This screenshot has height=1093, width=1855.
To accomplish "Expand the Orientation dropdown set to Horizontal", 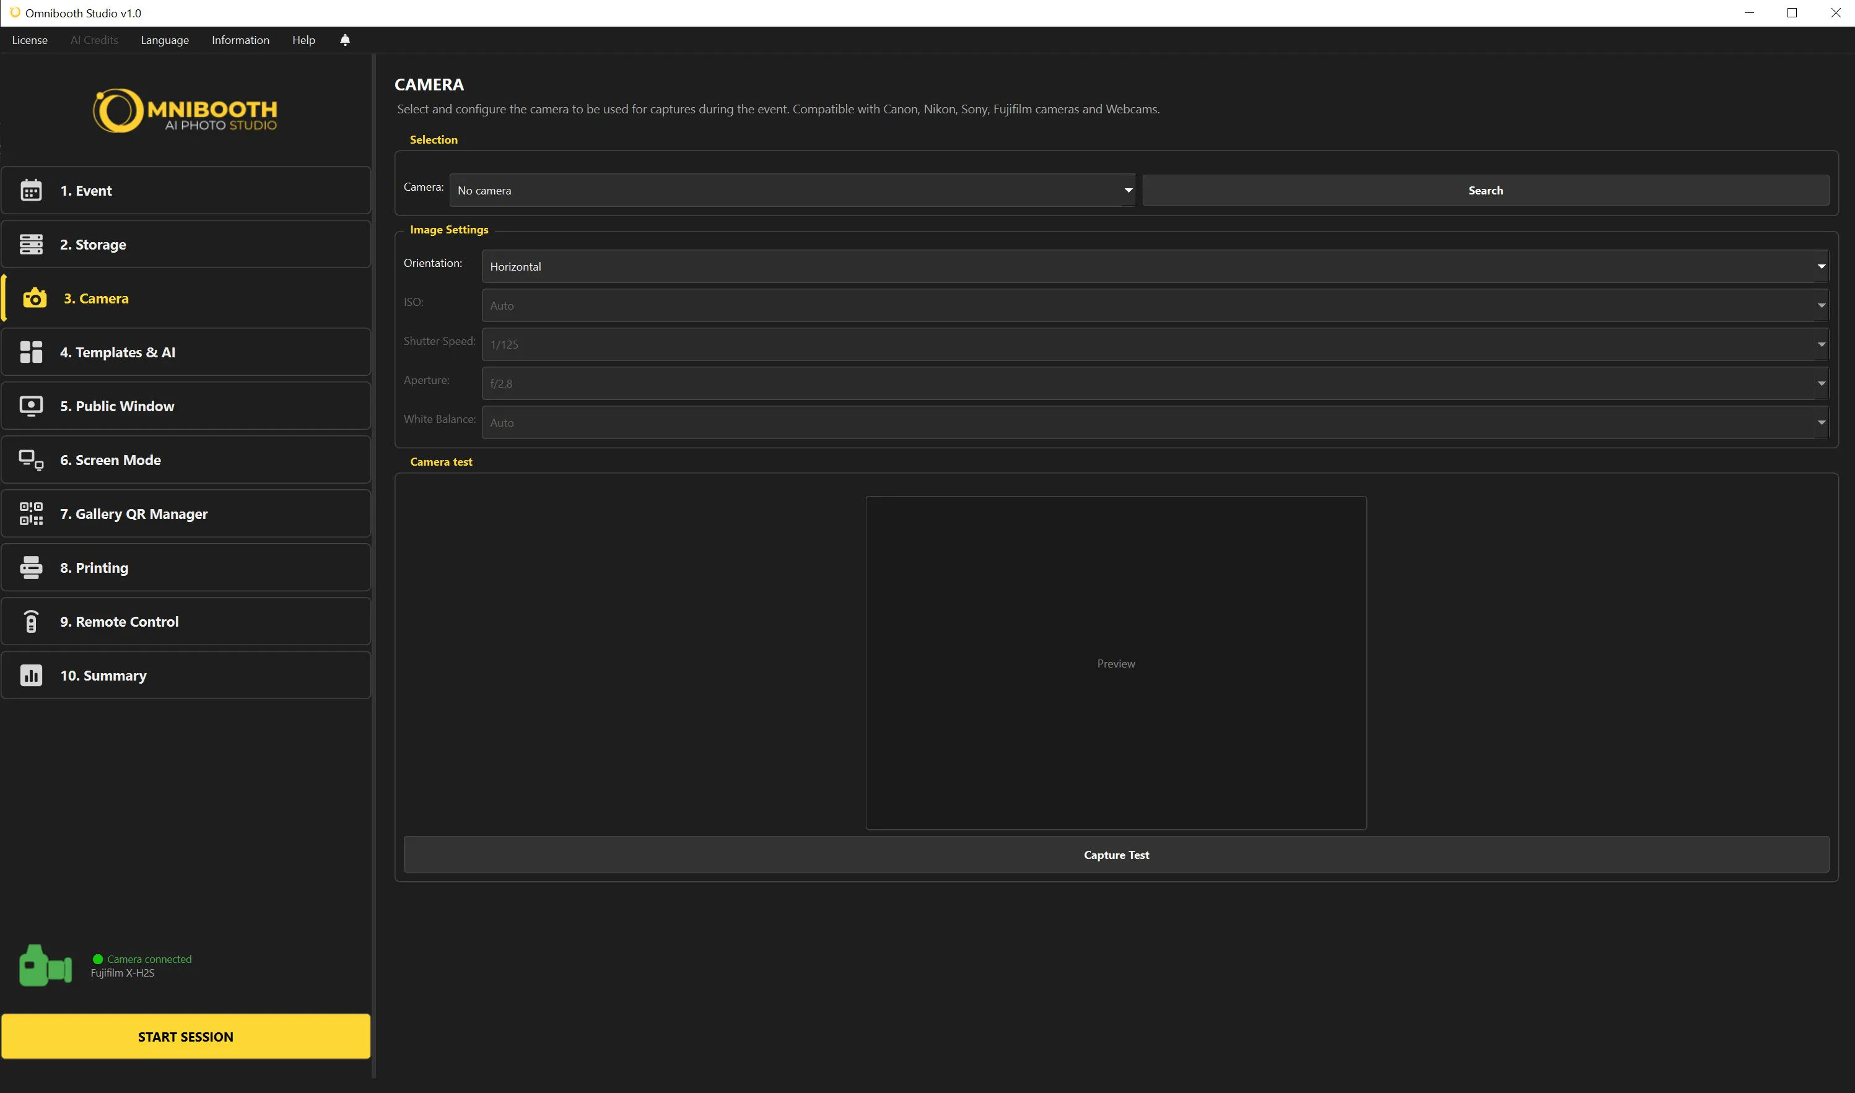I will [x=1154, y=266].
